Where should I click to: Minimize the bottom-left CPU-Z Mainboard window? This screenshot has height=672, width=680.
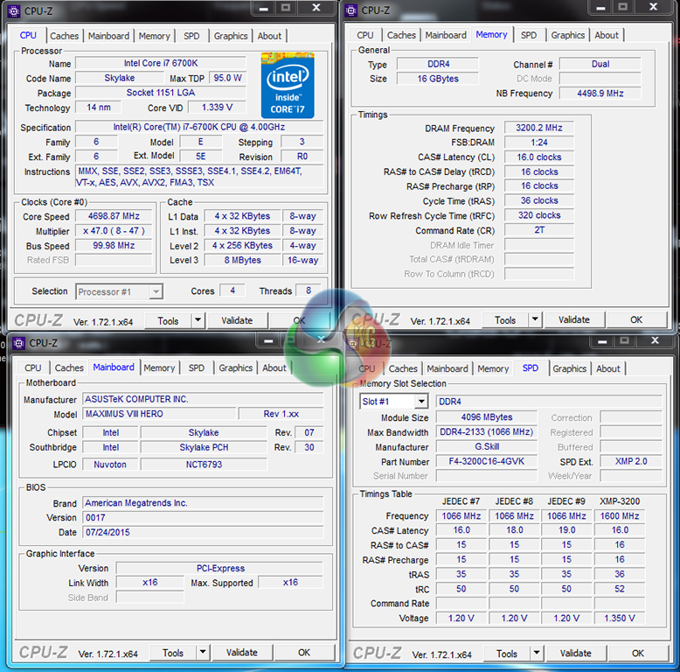[268, 341]
